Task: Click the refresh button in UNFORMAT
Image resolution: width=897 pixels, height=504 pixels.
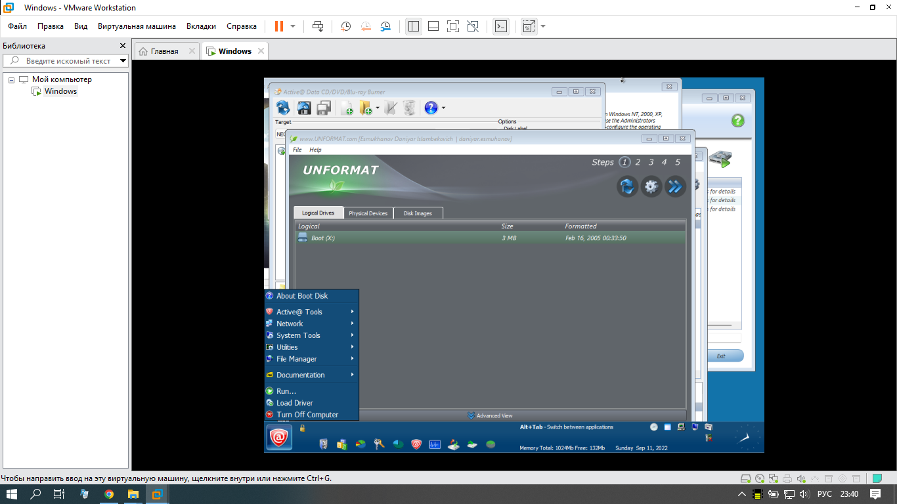Action: [627, 186]
